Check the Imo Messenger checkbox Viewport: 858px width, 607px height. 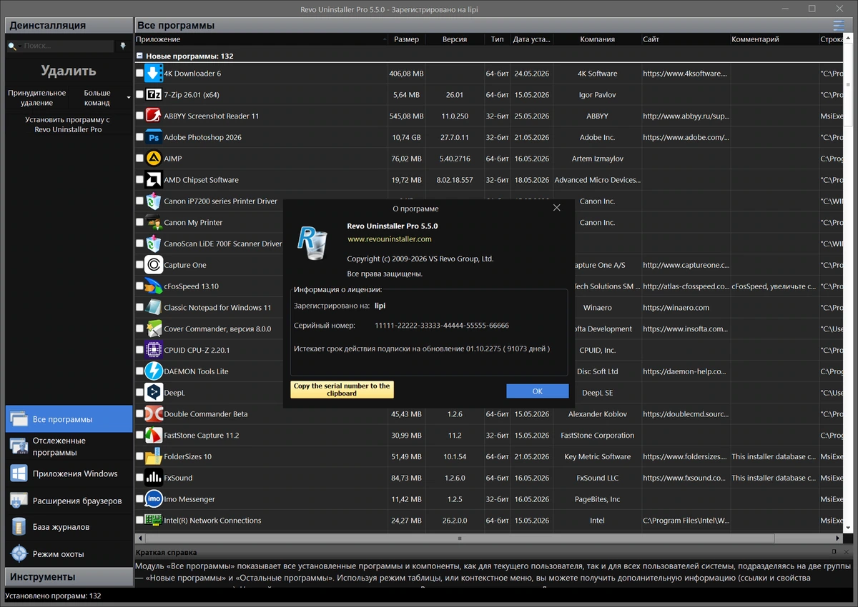139,499
